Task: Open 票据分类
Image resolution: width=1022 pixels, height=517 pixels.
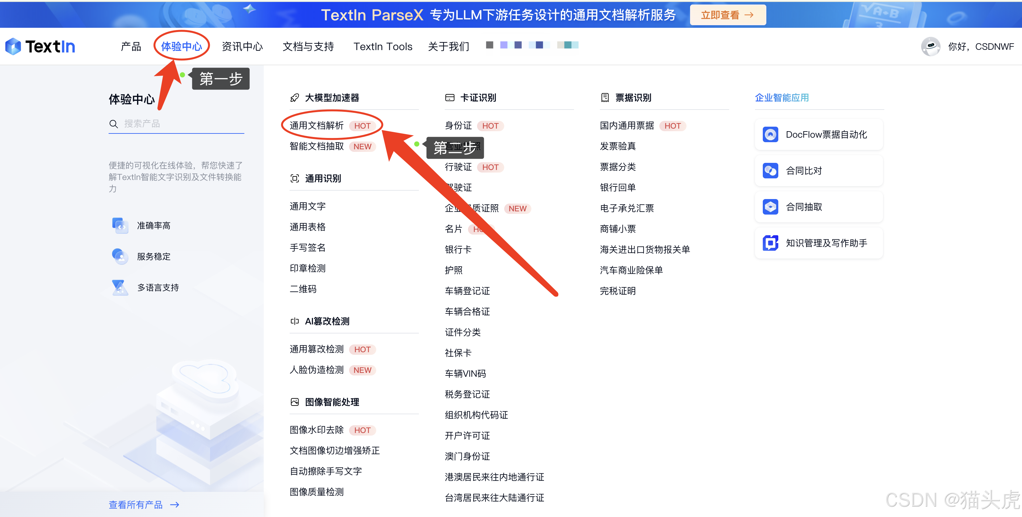Action: 618,167
